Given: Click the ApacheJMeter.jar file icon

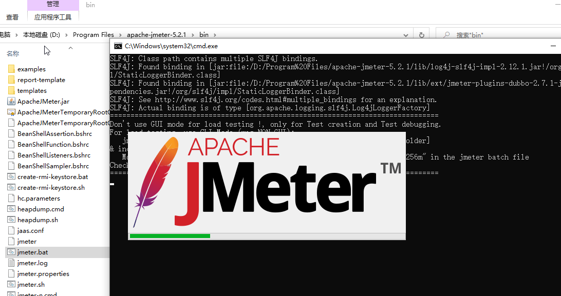Looking at the screenshot, I should [x=11, y=101].
